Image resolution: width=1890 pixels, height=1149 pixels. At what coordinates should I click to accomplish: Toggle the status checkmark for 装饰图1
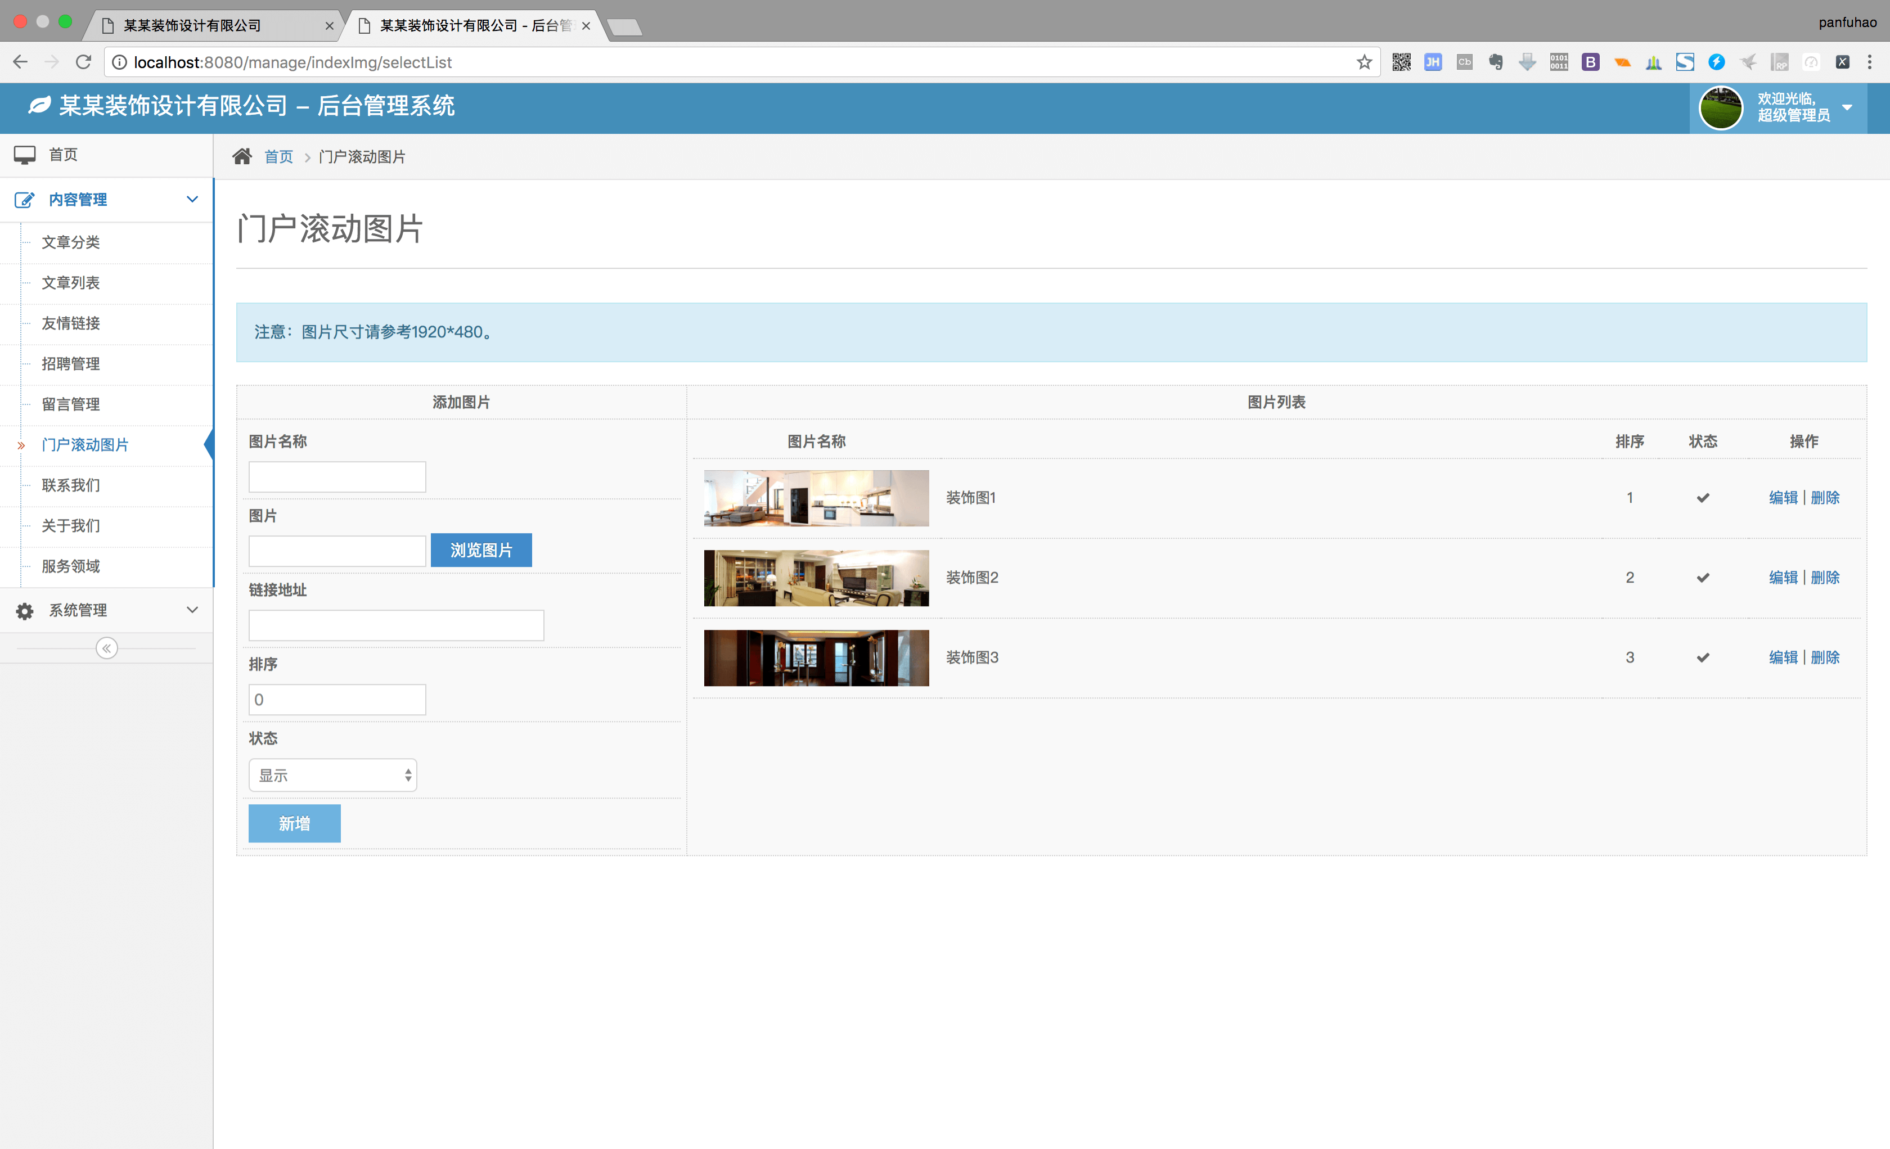click(1703, 497)
